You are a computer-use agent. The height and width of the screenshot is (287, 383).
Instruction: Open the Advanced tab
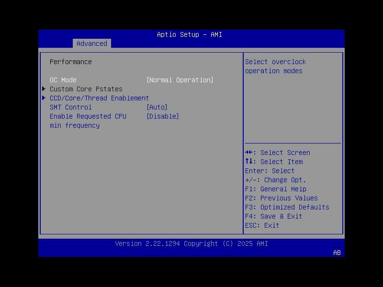pos(92,44)
